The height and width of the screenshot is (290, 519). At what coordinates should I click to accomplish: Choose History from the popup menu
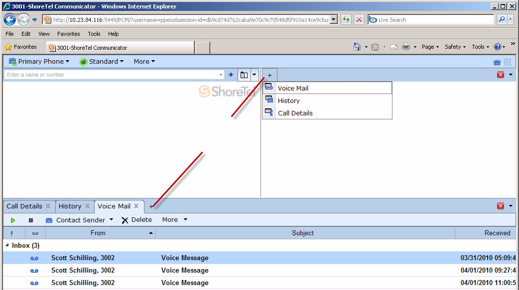[327, 100]
